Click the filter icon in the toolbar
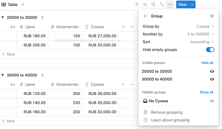This screenshot has width=222, height=129. click(137, 4)
